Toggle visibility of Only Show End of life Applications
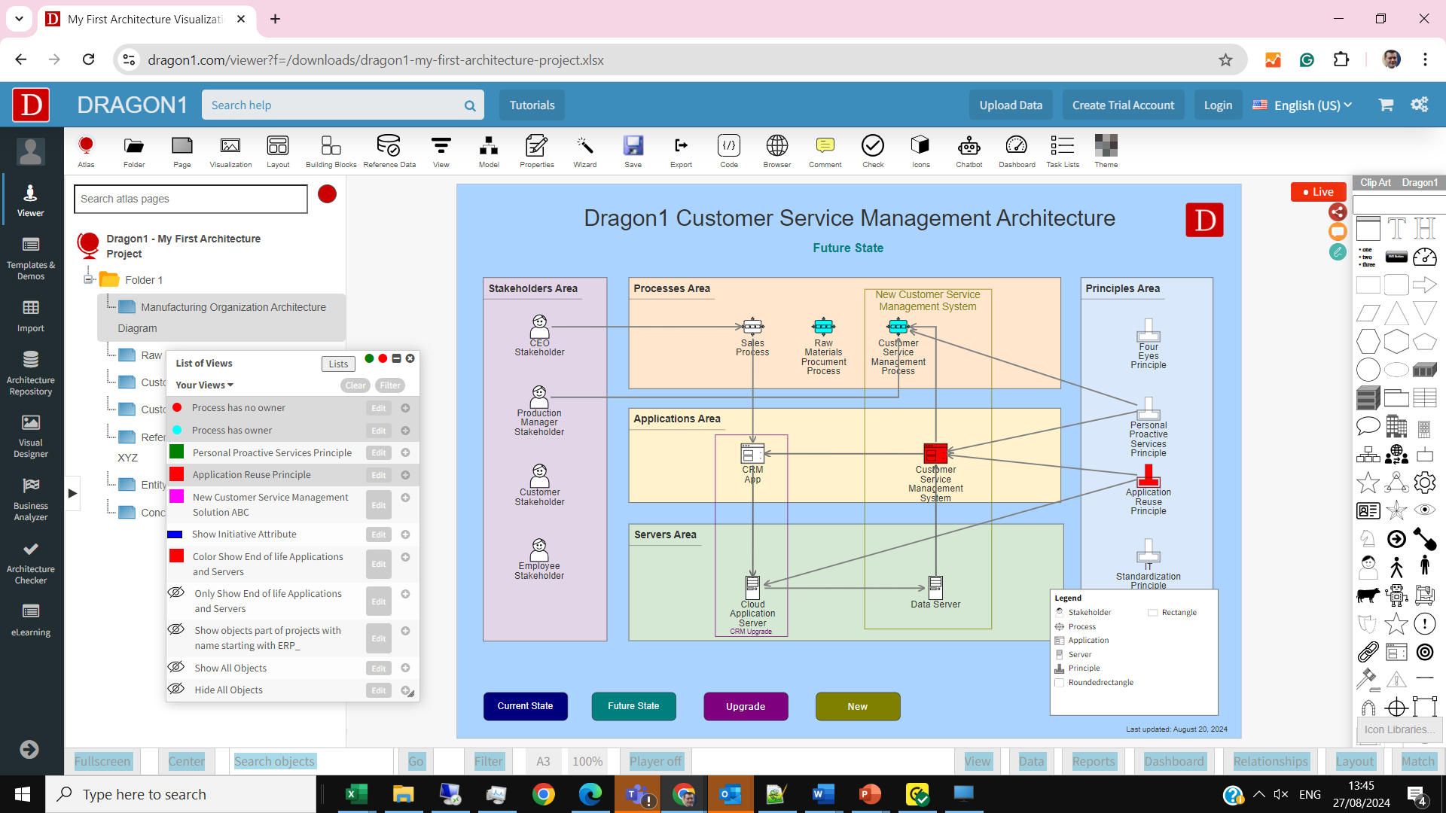 [x=175, y=592]
